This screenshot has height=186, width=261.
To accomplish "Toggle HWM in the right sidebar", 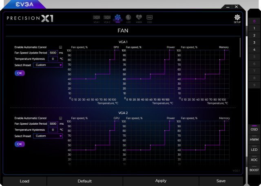I will click(x=254, y=139).
